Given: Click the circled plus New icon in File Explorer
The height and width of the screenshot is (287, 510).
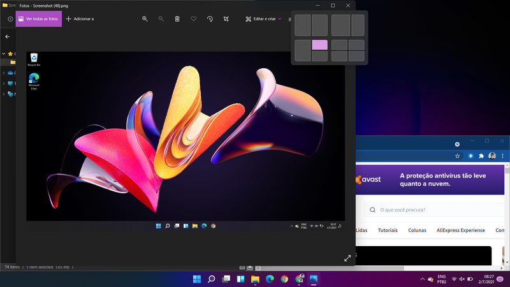Looking at the screenshot, I should tap(10, 19).
